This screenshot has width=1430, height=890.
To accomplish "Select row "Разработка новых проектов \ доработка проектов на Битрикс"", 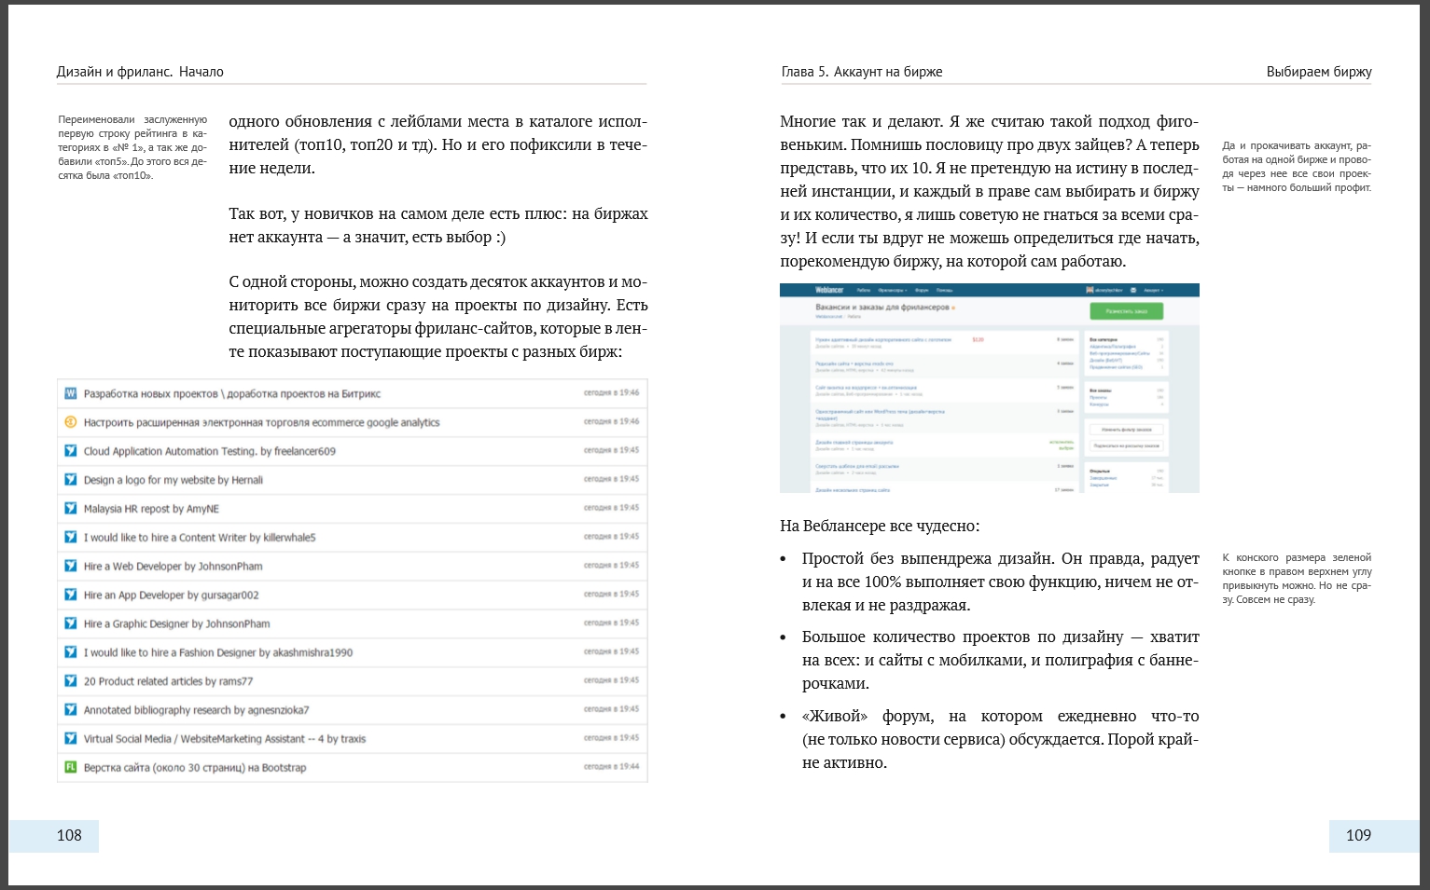I will pos(353,393).
